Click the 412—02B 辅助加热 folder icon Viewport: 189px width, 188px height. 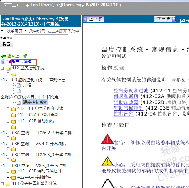[13, 121]
